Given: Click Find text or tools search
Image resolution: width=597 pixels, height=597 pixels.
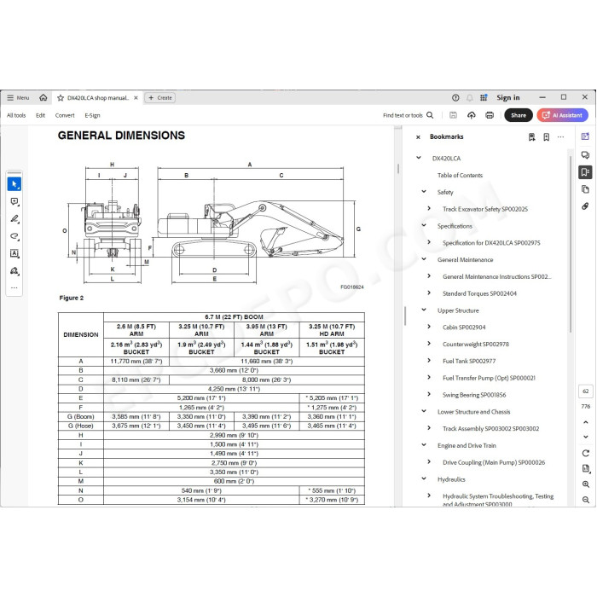Looking at the screenshot, I should click(409, 115).
